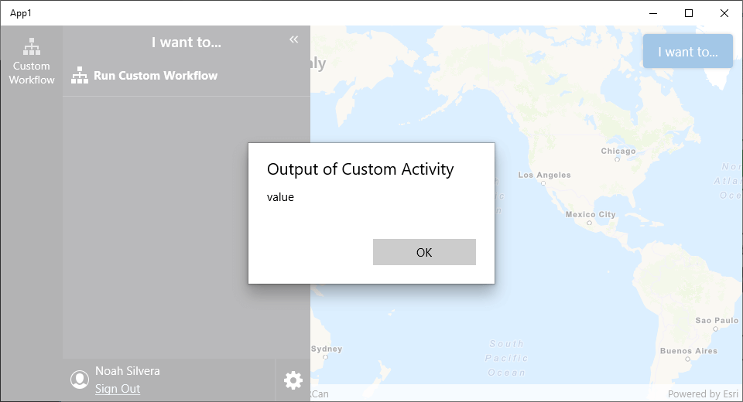The height and width of the screenshot is (402, 743).
Task: Collapse the panel with the double chevron
Action: point(293,39)
